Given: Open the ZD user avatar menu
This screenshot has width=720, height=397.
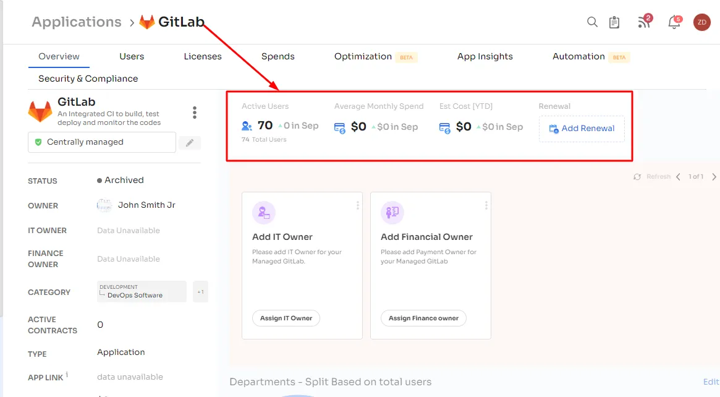Looking at the screenshot, I should point(701,22).
